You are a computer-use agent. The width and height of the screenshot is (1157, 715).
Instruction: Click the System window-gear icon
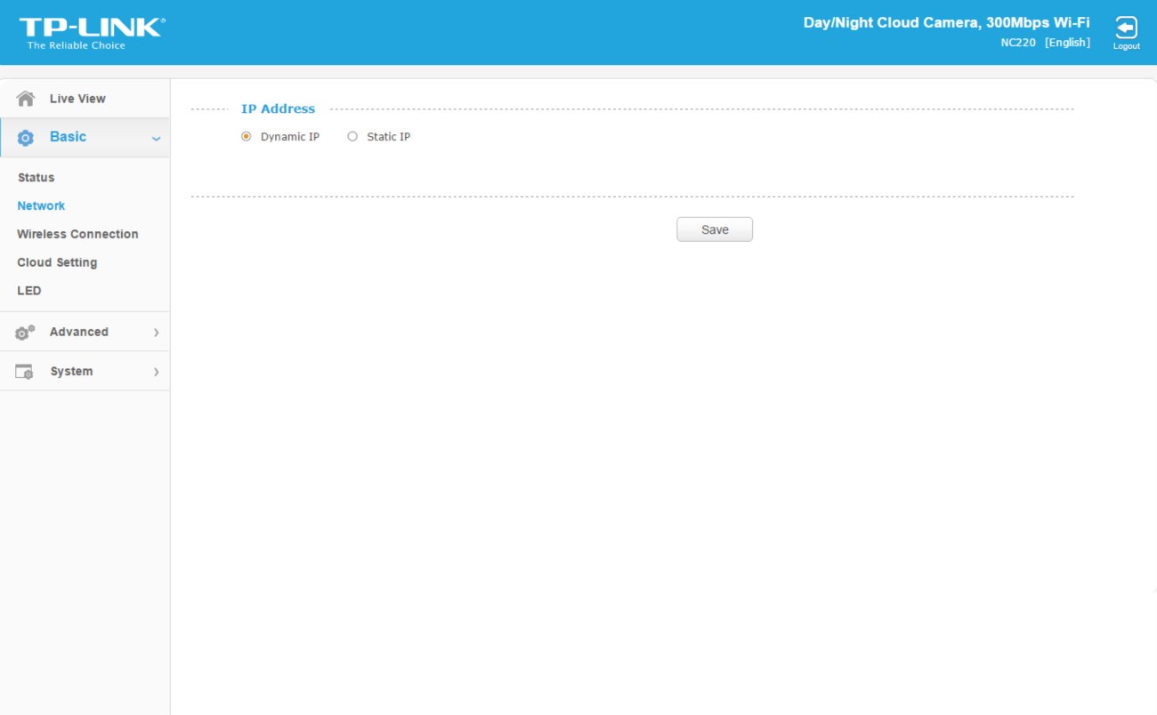click(25, 372)
